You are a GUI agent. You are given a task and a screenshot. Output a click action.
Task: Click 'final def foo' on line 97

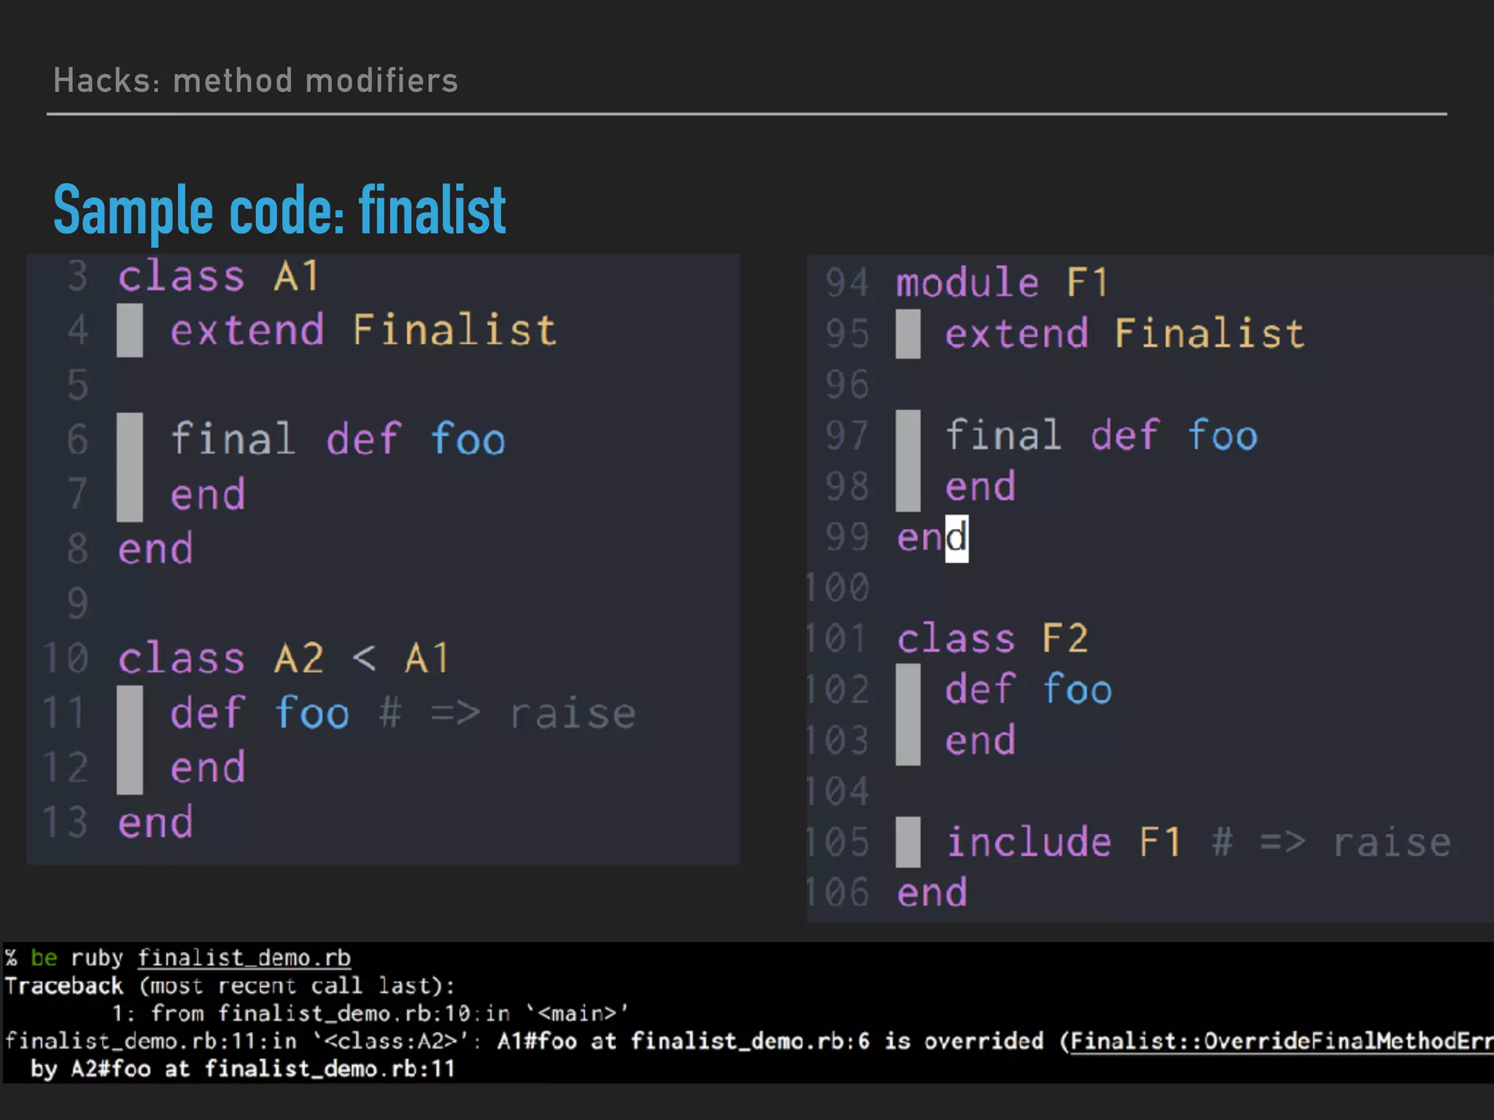1101,436
